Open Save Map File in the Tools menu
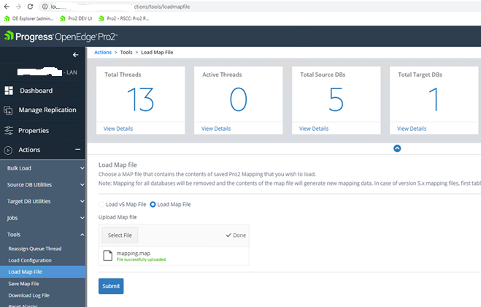 point(24,284)
